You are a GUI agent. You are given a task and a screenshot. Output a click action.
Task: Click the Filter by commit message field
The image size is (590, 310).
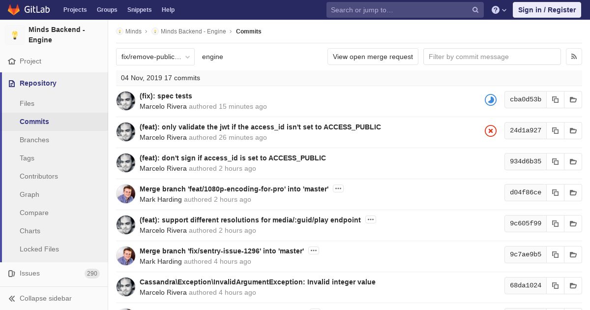[492, 57]
